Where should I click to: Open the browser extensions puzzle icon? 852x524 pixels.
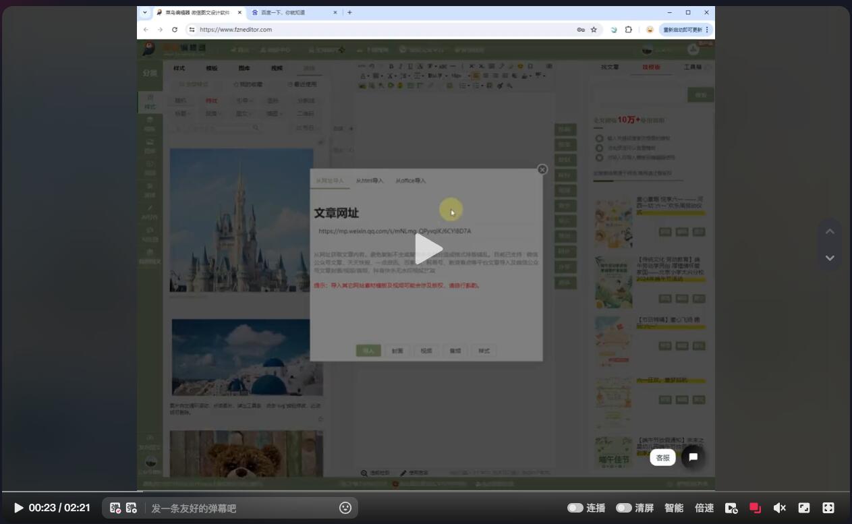[x=629, y=30]
